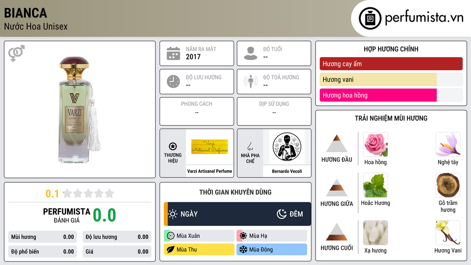Click the Varzi Artisanal Perfume brand name

point(210,171)
